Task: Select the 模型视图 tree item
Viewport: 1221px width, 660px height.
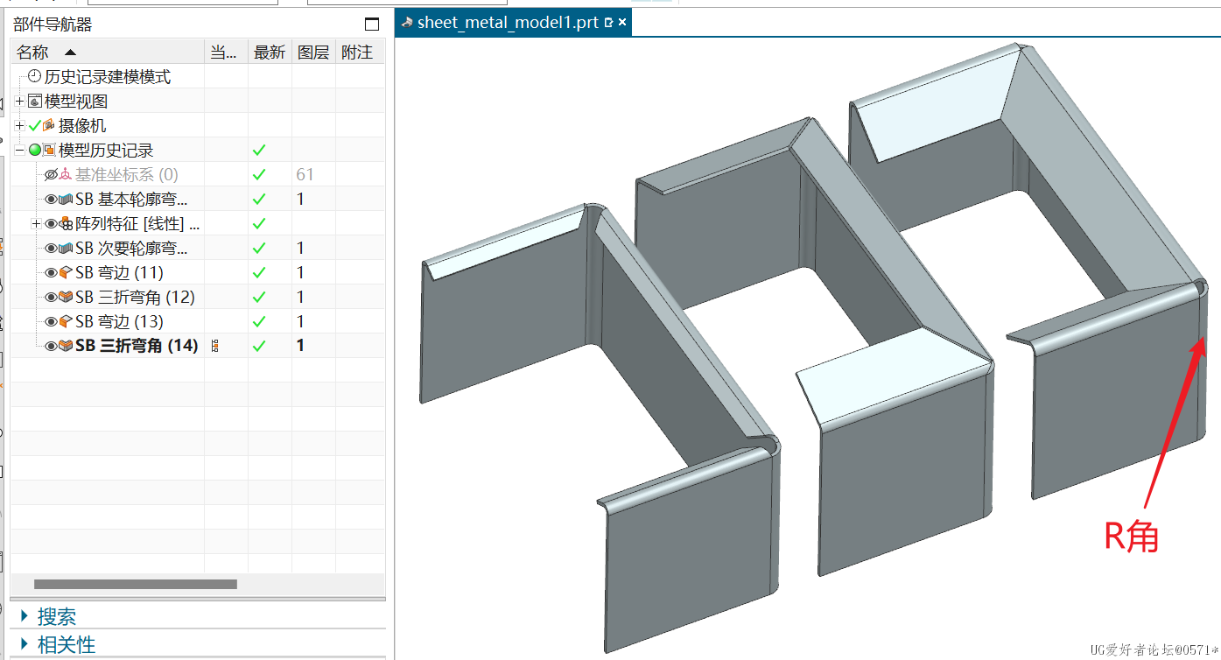Action: [76, 102]
